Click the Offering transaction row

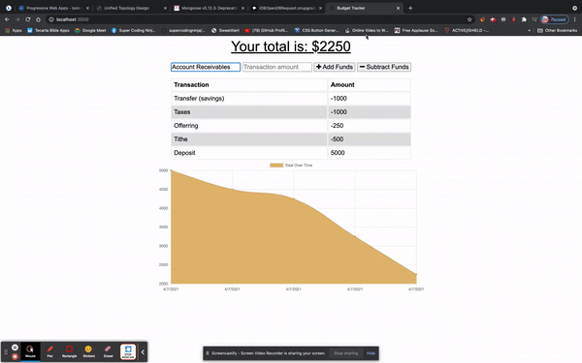(x=291, y=126)
